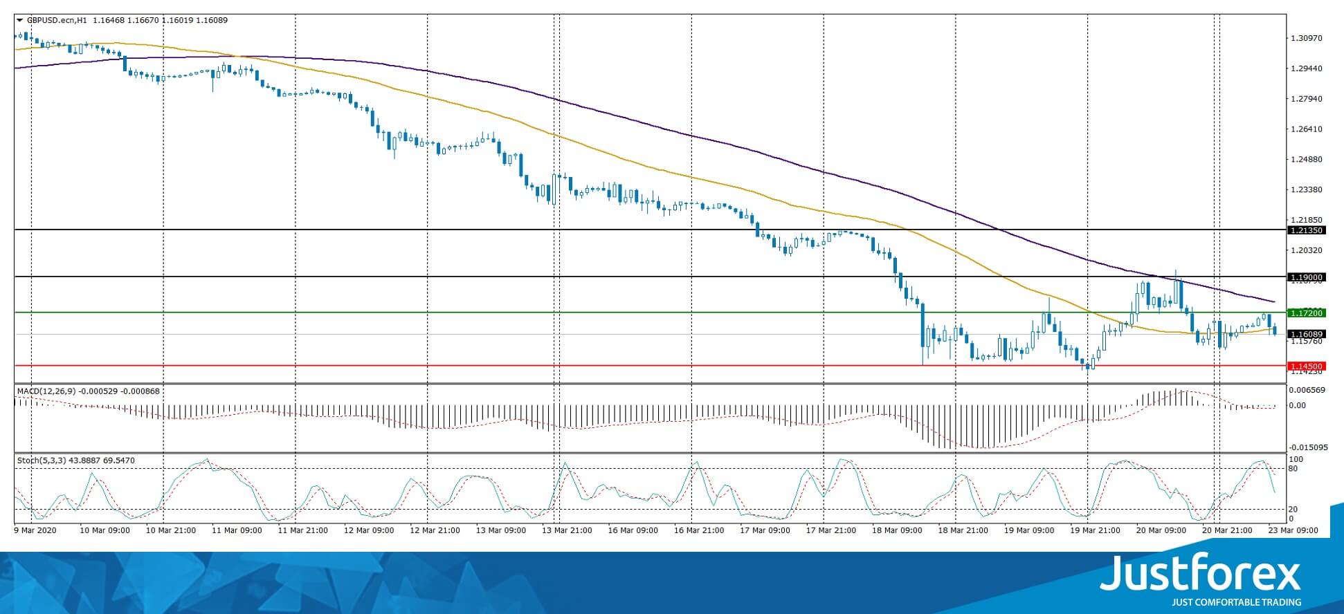
Task: Click the Stoch(5,3,3) indicator label
Action: (76, 461)
